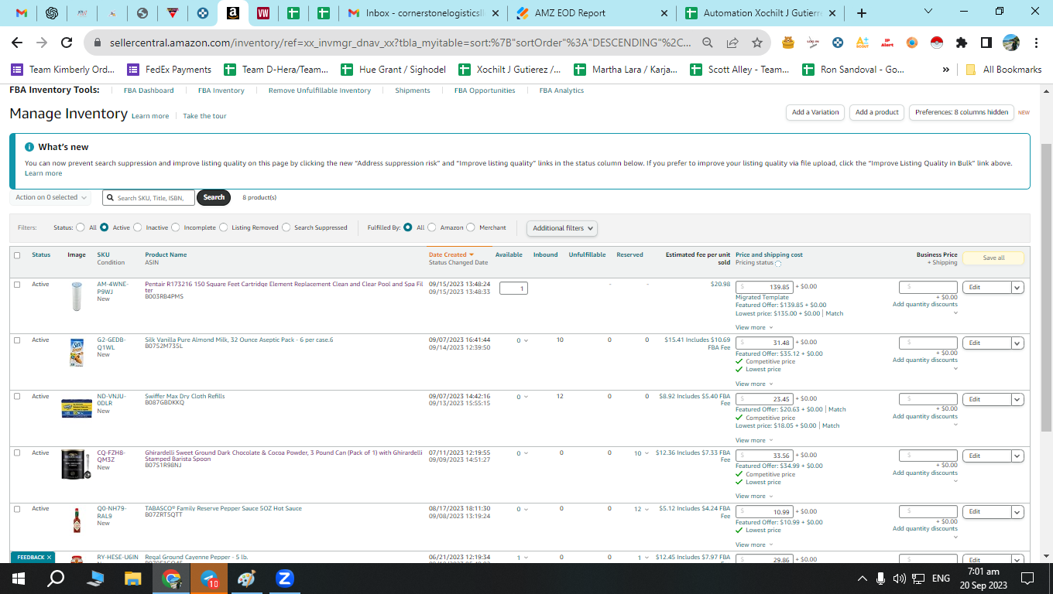Open the Zoom app in the taskbar
1053x594 pixels.
tap(284, 579)
